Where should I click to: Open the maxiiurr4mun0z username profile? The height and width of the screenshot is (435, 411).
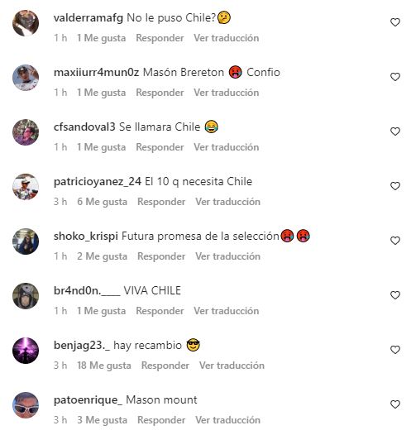click(96, 73)
